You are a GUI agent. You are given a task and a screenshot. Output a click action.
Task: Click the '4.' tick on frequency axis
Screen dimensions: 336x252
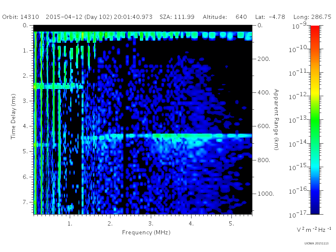(191, 224)
